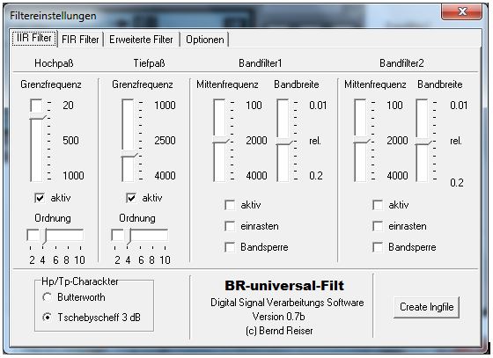
Task: Enable Bandsperre for Bandfilter1
Action: click(x=230, y=247)
